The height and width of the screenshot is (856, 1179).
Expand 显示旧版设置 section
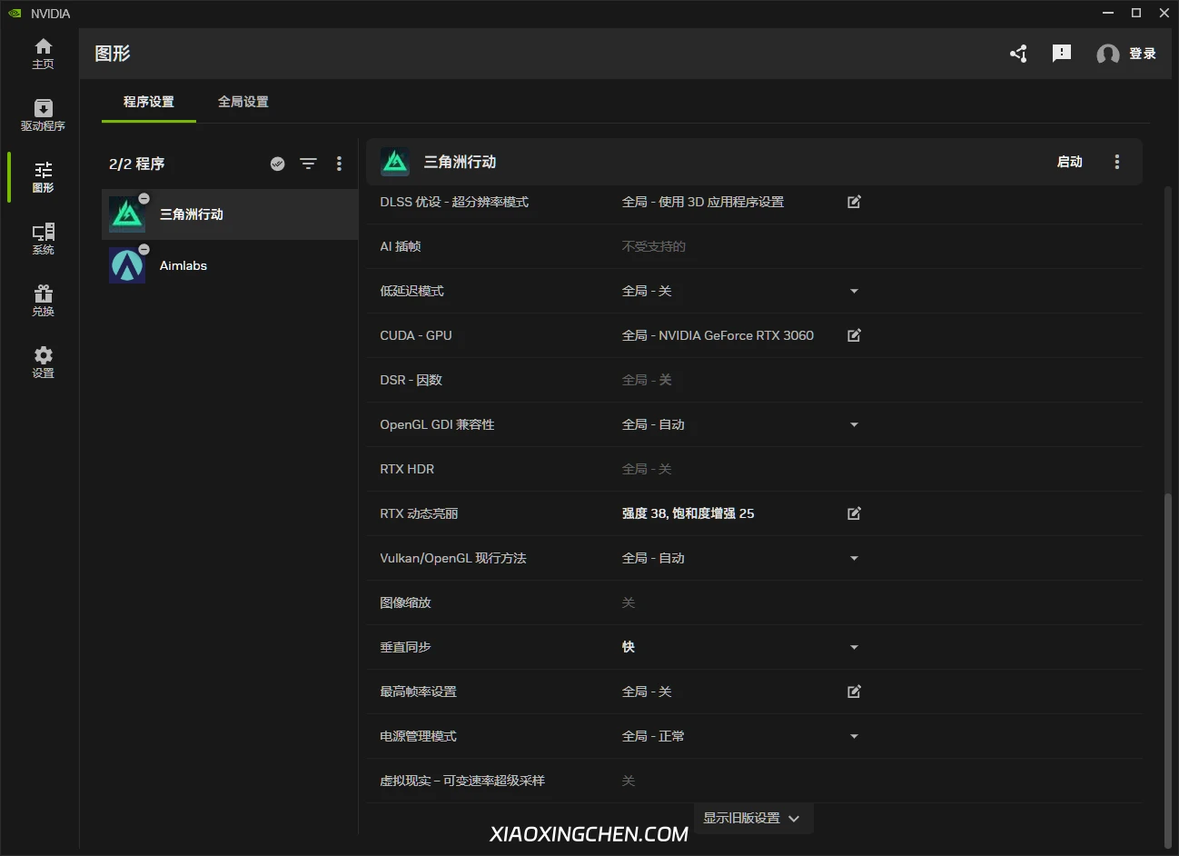[753, 818]
